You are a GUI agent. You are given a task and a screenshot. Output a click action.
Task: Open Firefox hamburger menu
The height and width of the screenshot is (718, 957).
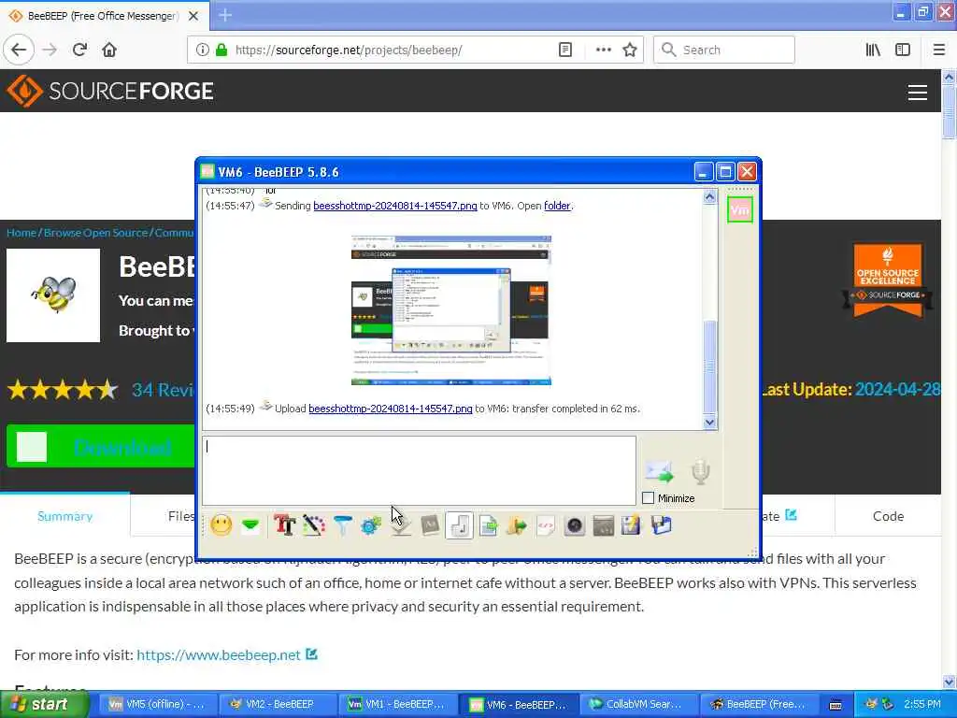(938, 50)
